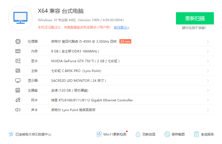Click RTL8168 Gigabit Ethernet Controller text
Image resolution: width=222 pixels, height=144 pixels.
point(92,100)
